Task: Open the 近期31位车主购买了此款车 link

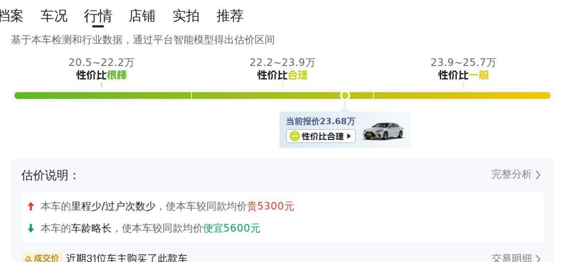Action: pos(127,258)
